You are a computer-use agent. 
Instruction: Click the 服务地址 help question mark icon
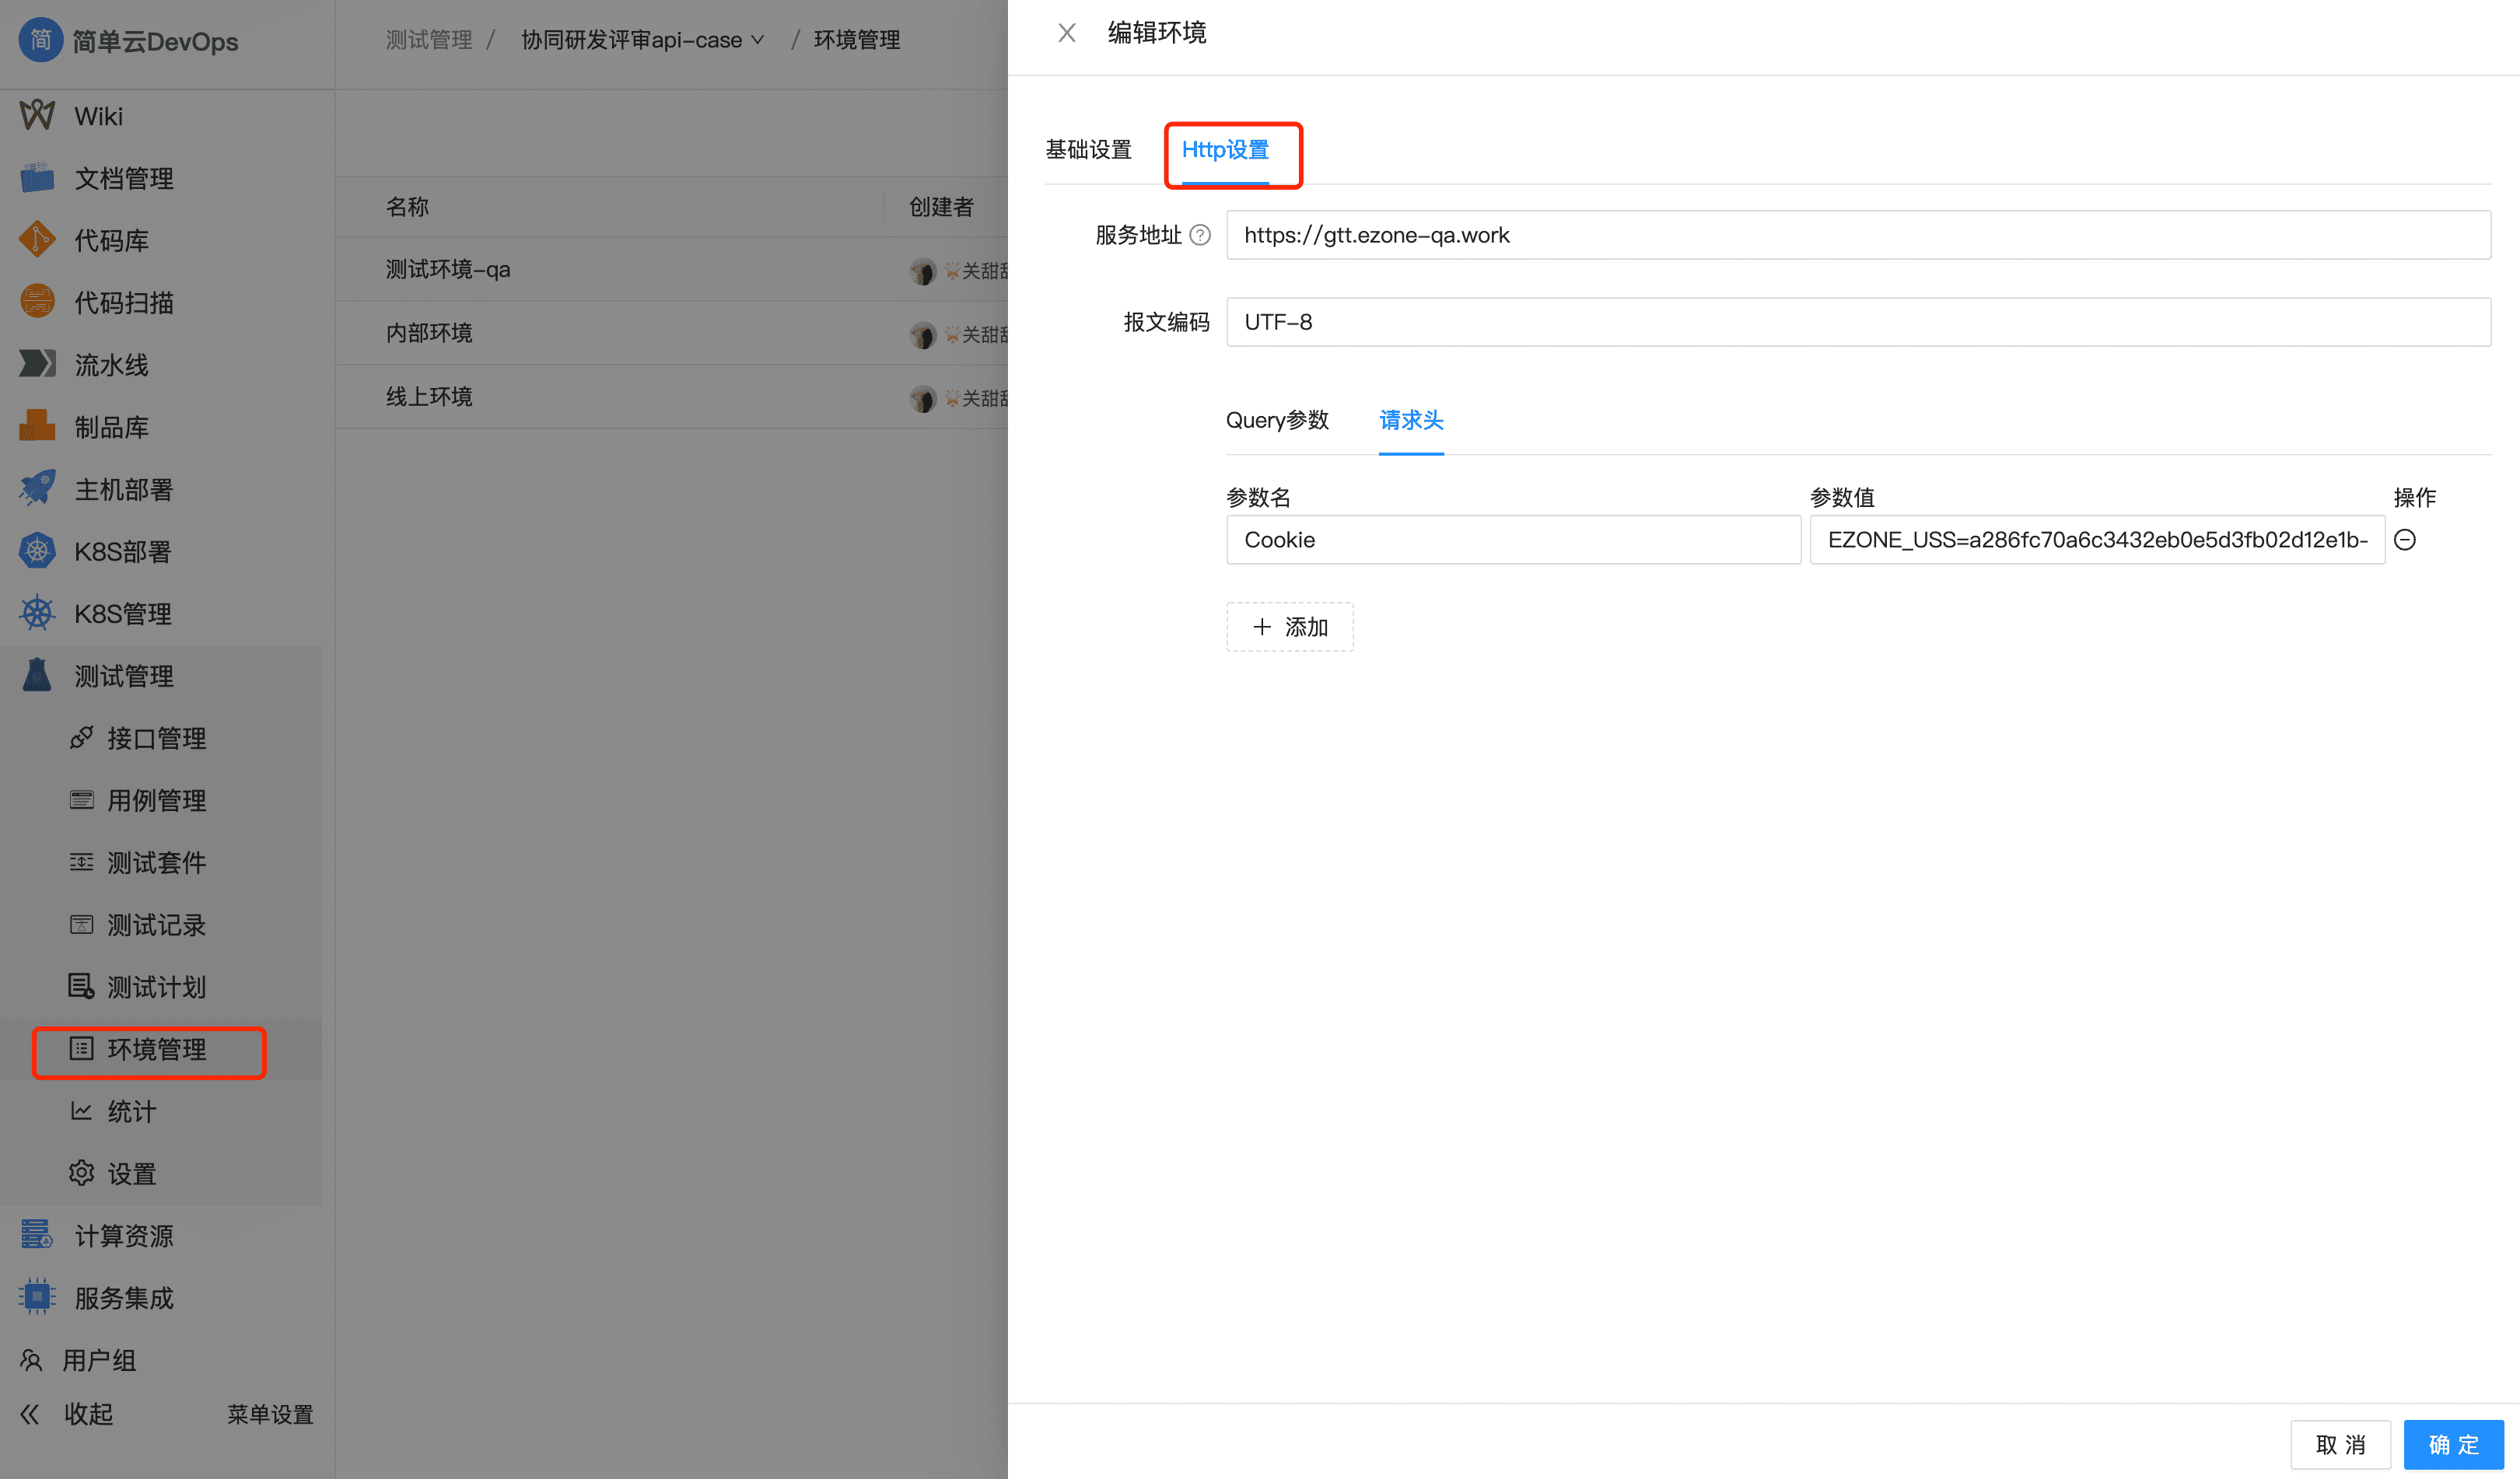pos(1200,234)
